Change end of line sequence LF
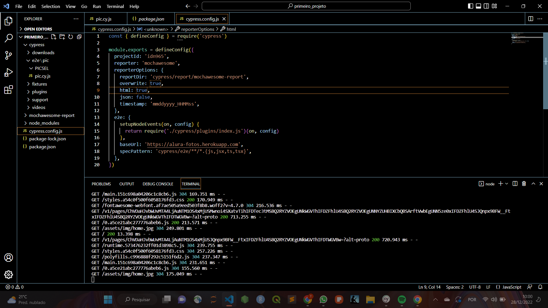The width and height of the screenshot is (548, 308). pos(488,287)
